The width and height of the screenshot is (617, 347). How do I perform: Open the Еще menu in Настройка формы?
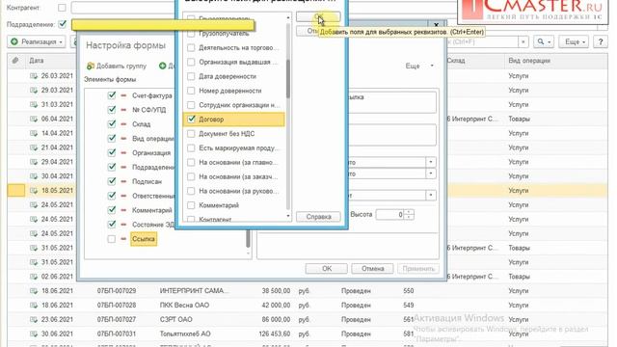click(x=419, y=66)
